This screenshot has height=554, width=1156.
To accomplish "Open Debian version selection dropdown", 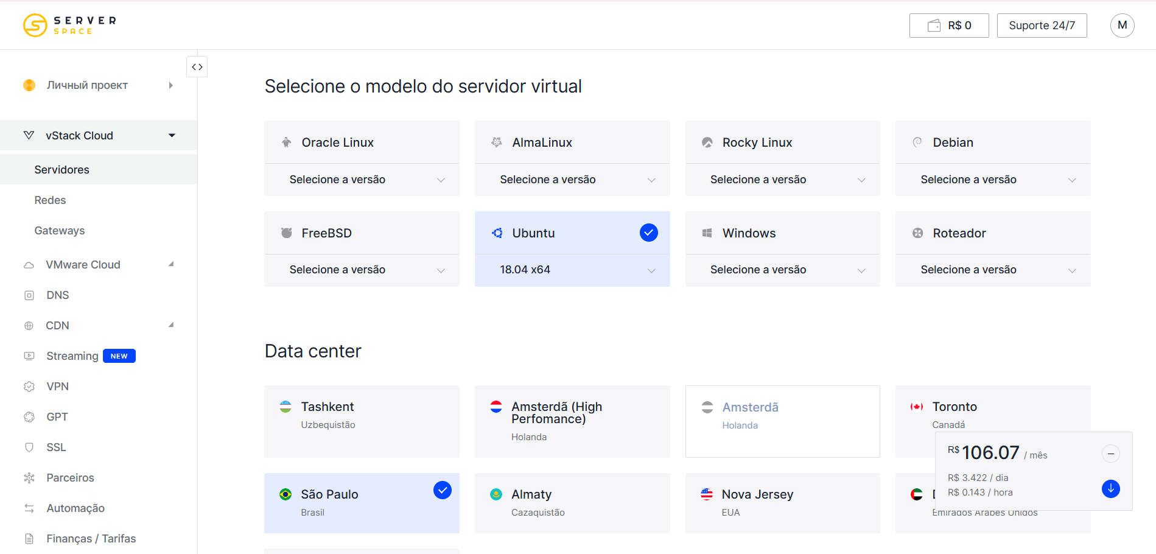I will click(x=993, y=180).
